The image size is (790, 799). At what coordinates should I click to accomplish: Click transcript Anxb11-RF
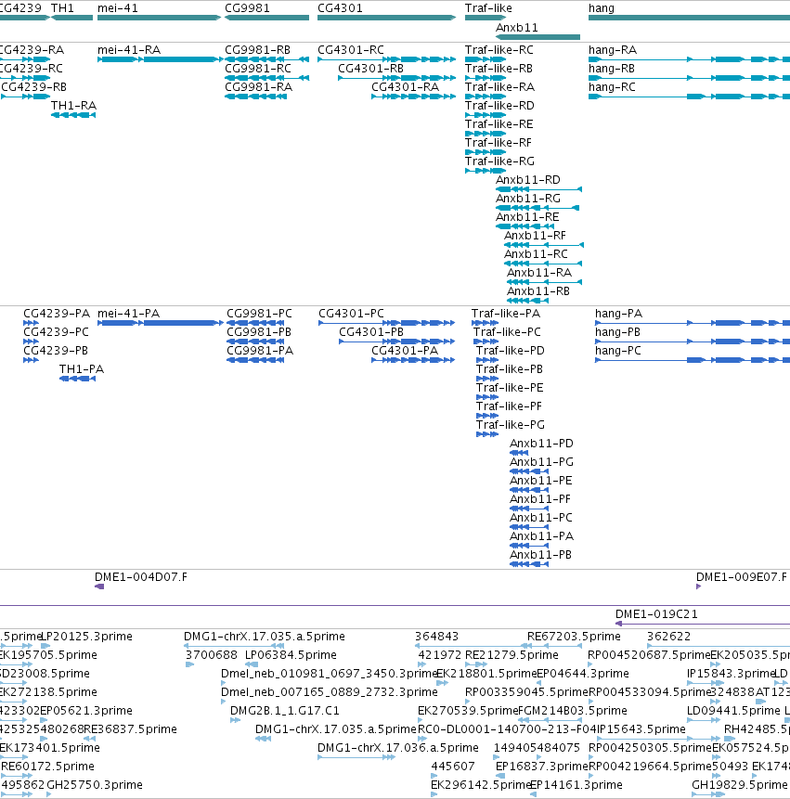pos(535,236)
